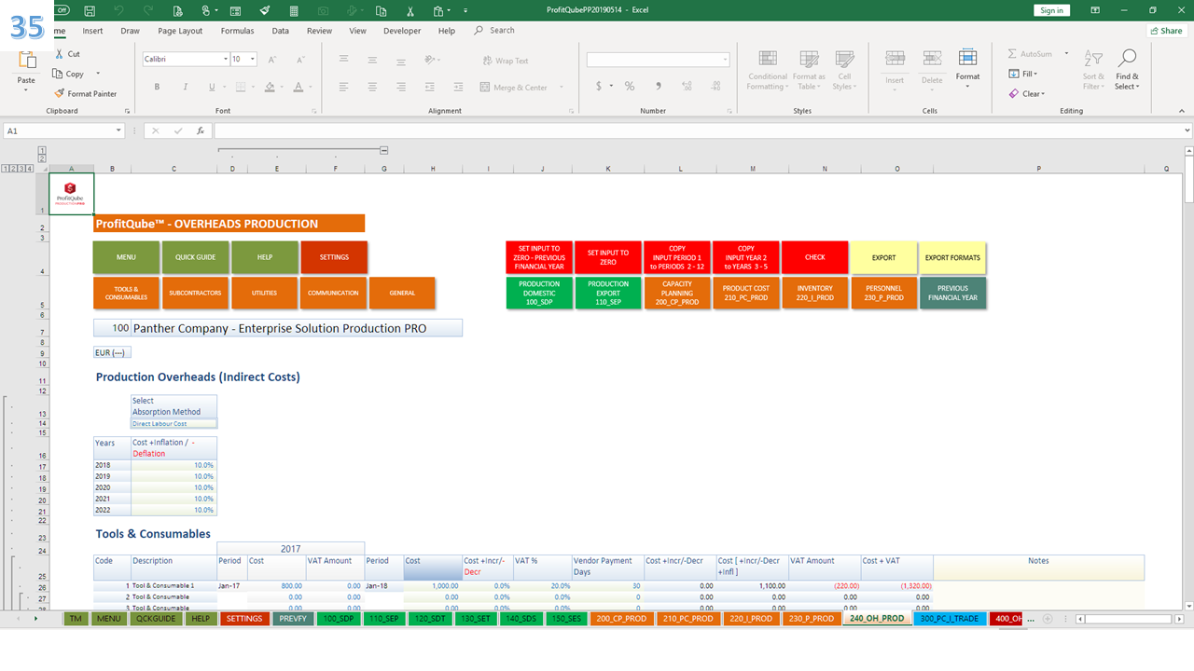
Task: Open Format as Table
Action: (x=809, y=70)
